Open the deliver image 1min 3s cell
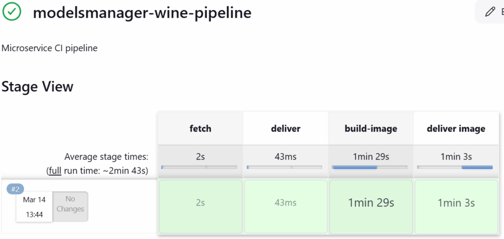The image size is (504, 239). (x=456, y=203)
